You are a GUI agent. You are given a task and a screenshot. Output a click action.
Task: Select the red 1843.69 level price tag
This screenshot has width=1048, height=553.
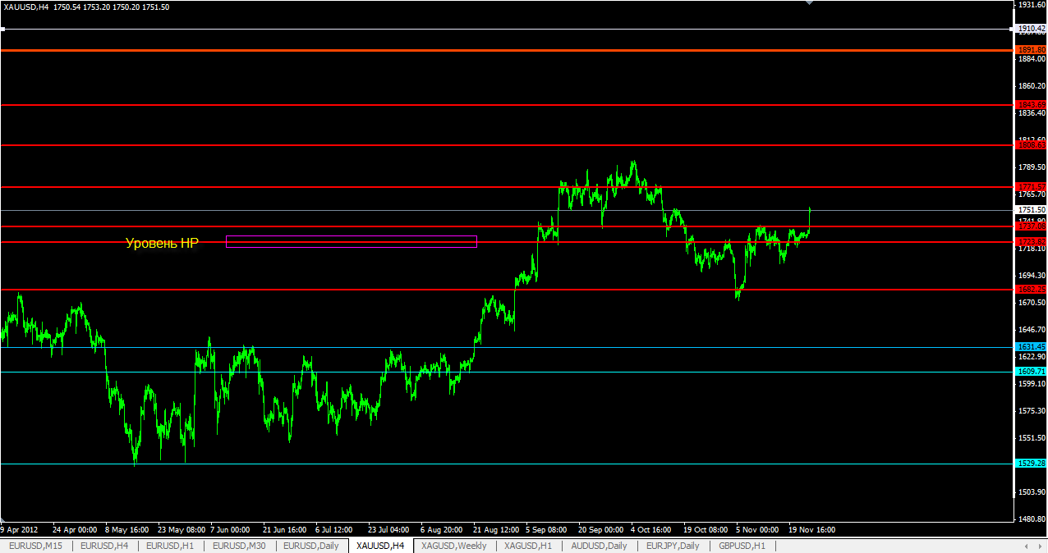(1031, 105)
